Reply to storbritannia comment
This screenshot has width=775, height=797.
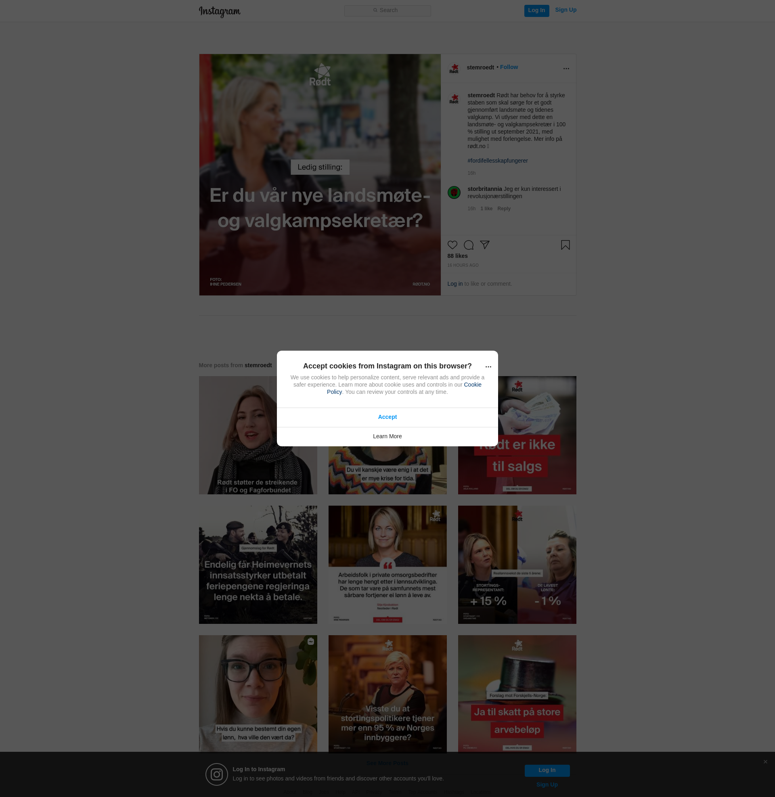[x=504, y=209]
